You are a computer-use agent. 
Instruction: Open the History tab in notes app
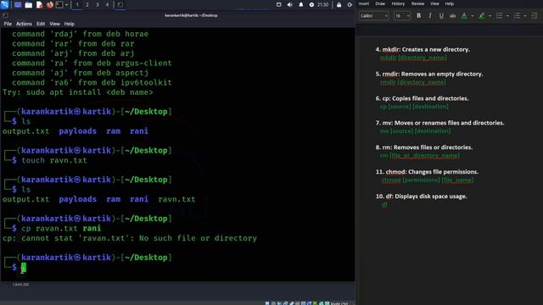(x=398, y=3)
